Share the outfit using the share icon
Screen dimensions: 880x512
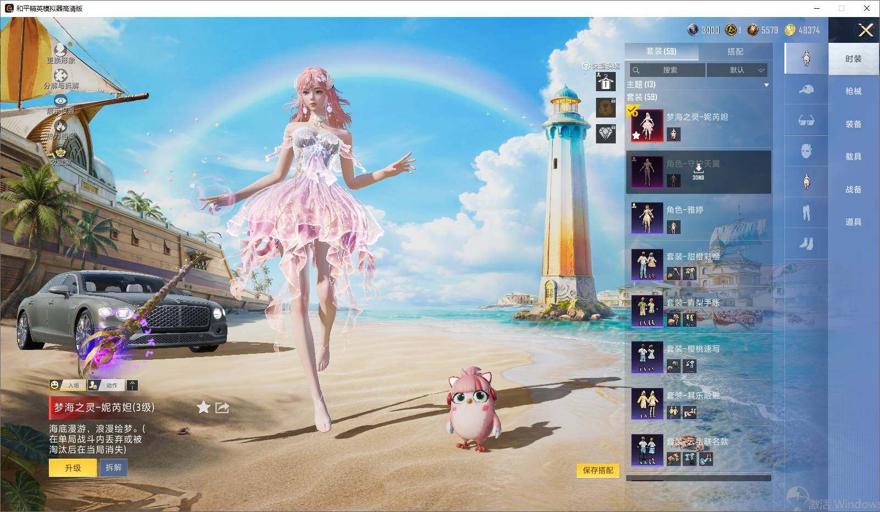click(x=222, y=407)
